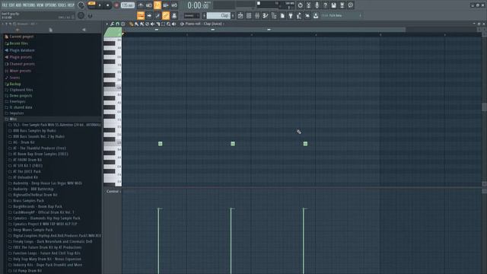Collapse the Misc browser folder
This screenshot has width=487, height=274.
pos(11,119)
